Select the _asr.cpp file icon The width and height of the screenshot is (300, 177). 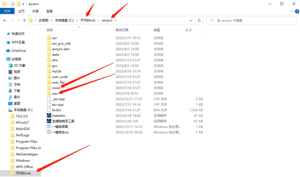pos(49,99)
